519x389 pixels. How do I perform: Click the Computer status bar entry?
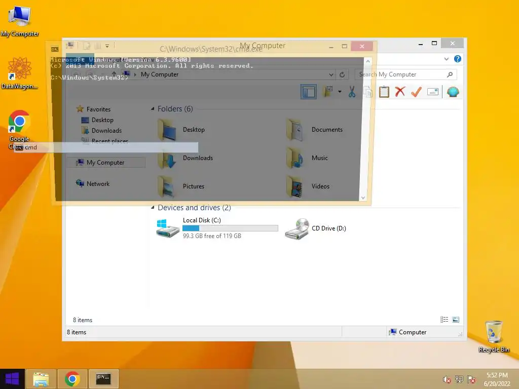[407, 332]
